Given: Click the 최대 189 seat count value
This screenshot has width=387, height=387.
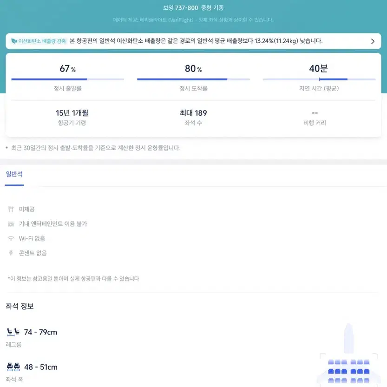Looking at the screenshot, I should (193, 113).
